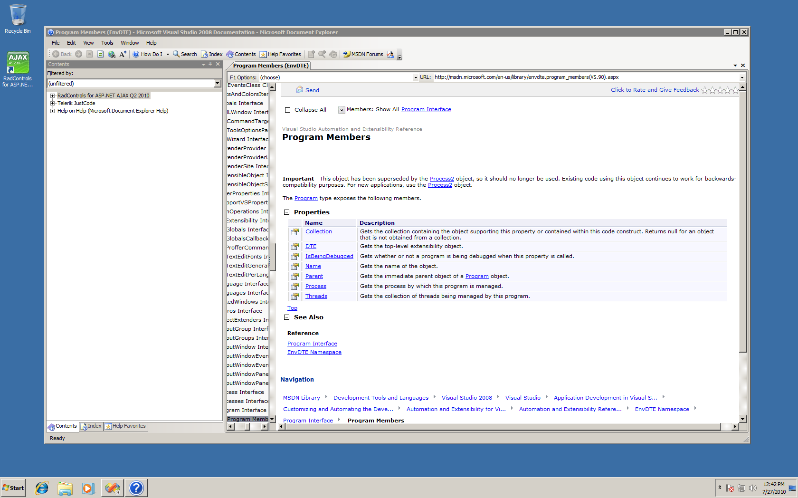The height and width of the screenshot is (498, 798).
Task: Click the table of contents vertical scrollbar thumb
Action: click(x=273, y=257)
